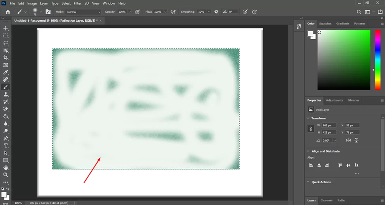The height and width of the screenshot is (205, 385).
Task: Select the Frame tool
Action: pyautogui.click(x=6, y=65)
